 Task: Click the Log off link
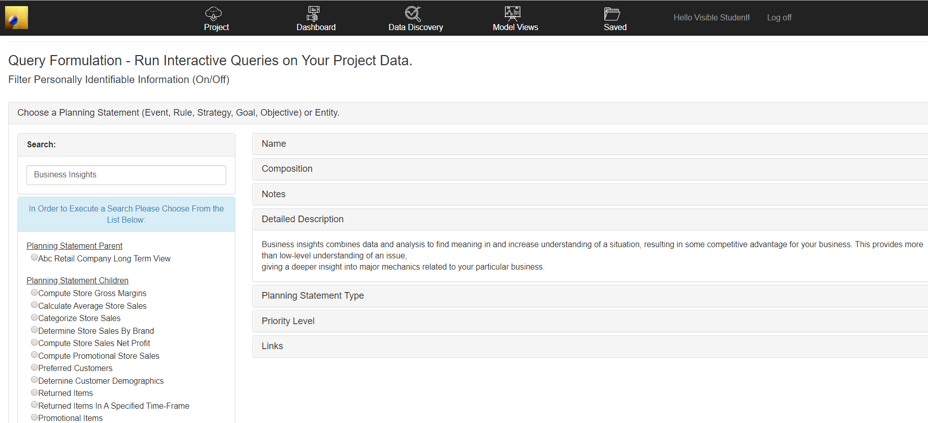point(779,18)
